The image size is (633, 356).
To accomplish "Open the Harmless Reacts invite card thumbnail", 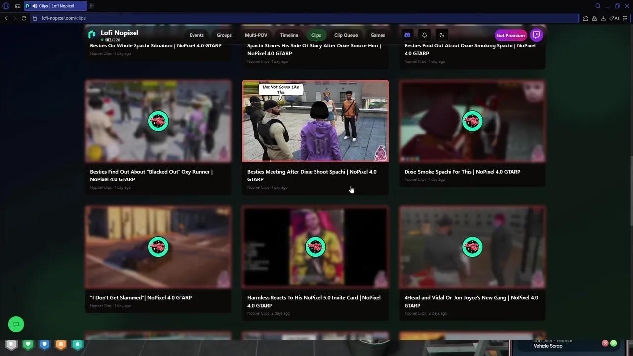I will (x=315, y=247).
